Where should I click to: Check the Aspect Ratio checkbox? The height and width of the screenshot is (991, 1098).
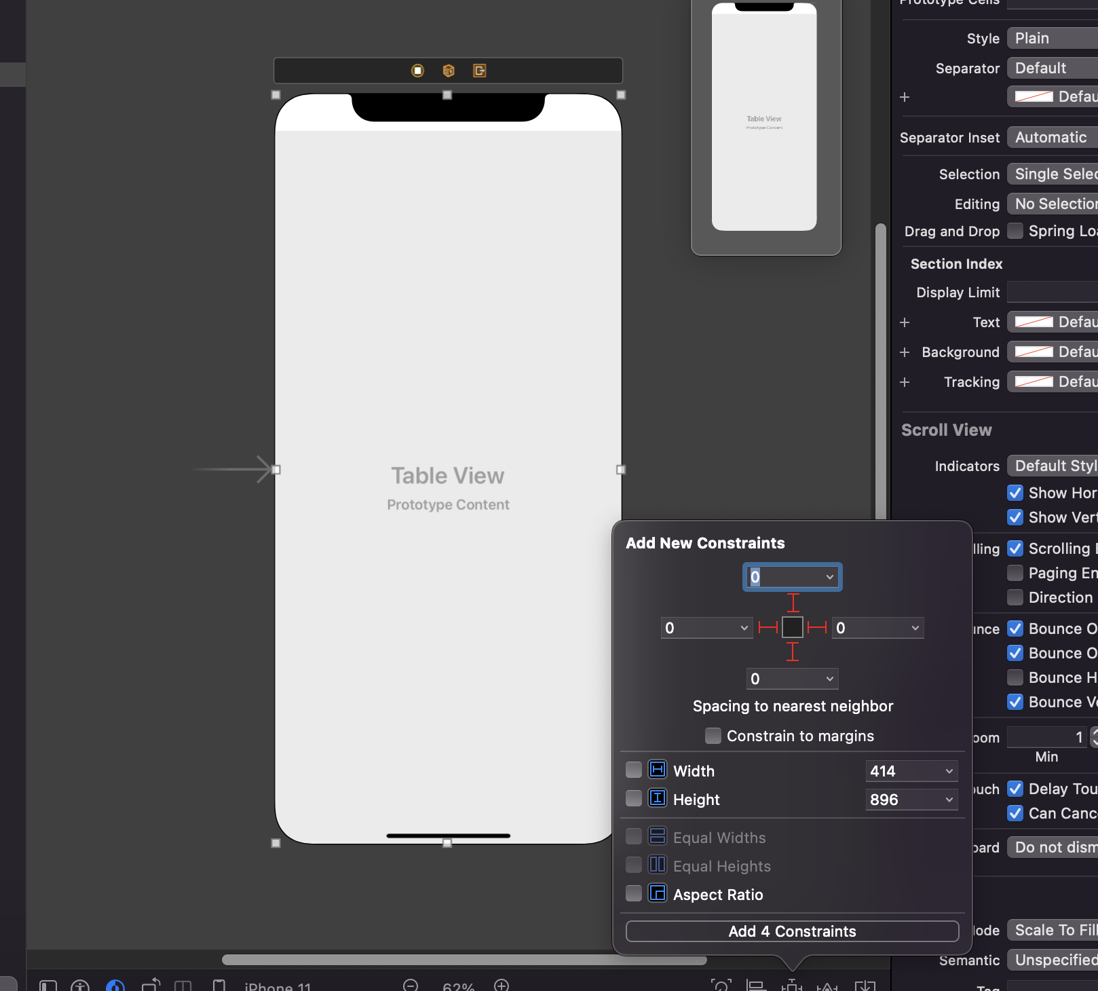(x=634, y=893)
